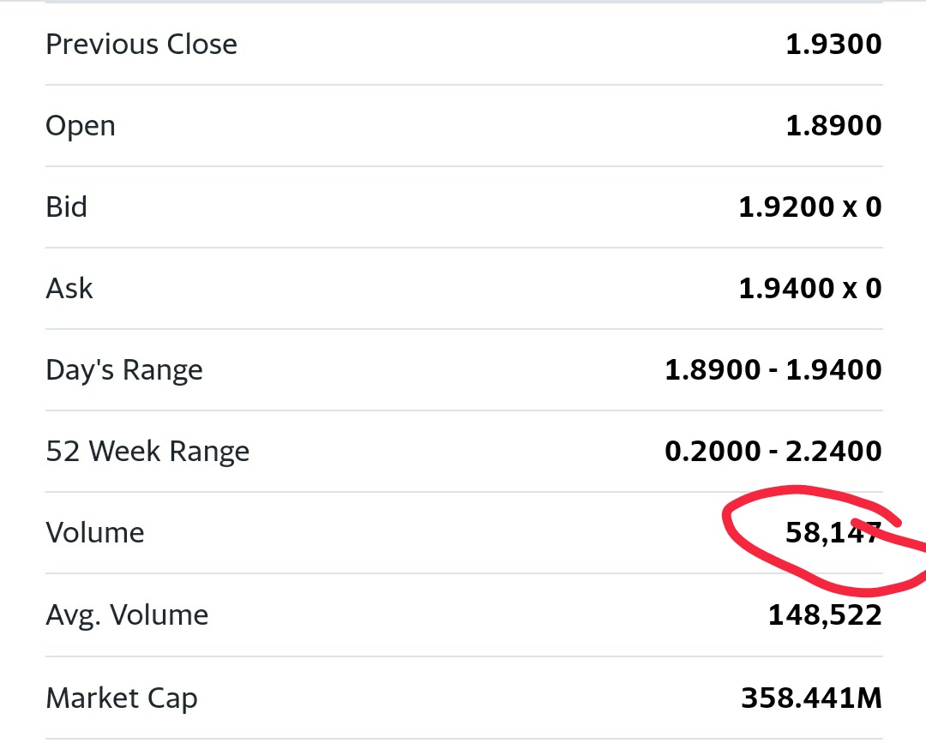Select the Market Cap value 358.441M
This screenshot has height=743, width=926.
tap(811, 698)
